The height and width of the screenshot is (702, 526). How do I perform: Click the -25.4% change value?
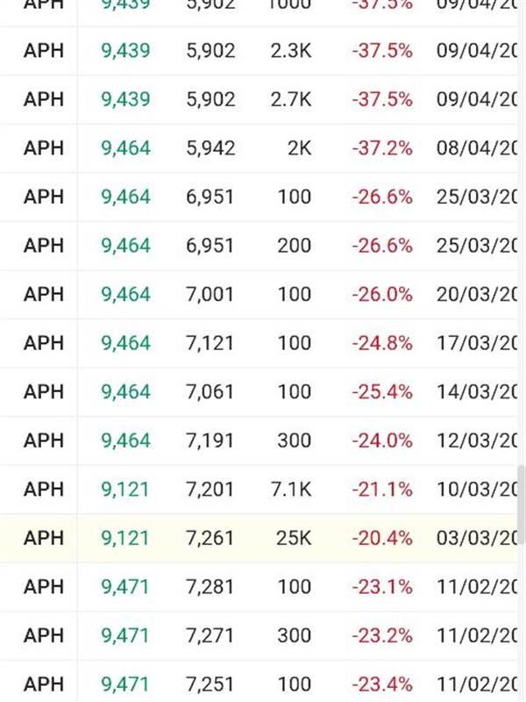pos(382,392)
